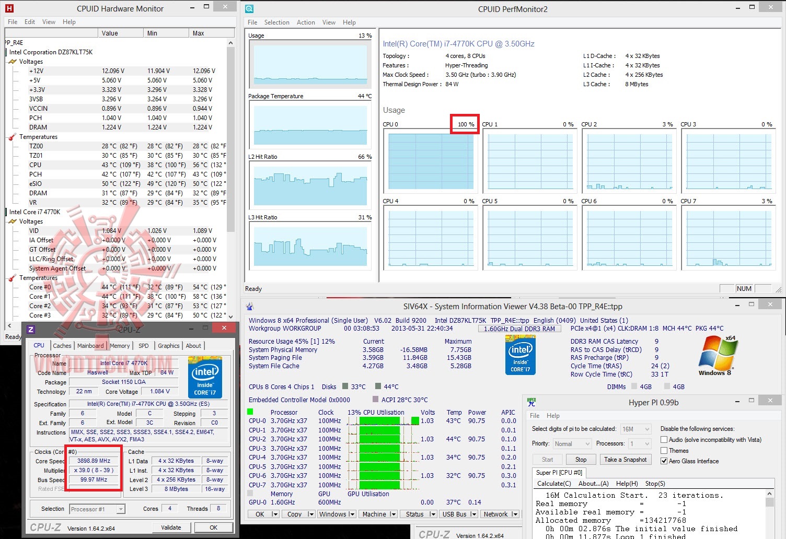Enable the Themes checkbox in Hyper PI
Image resolution: width=786 pixels, height=539 pixels.
click(664, 451)
